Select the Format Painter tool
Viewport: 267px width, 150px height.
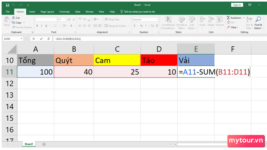pyautogui.click(x=22, y=27)
